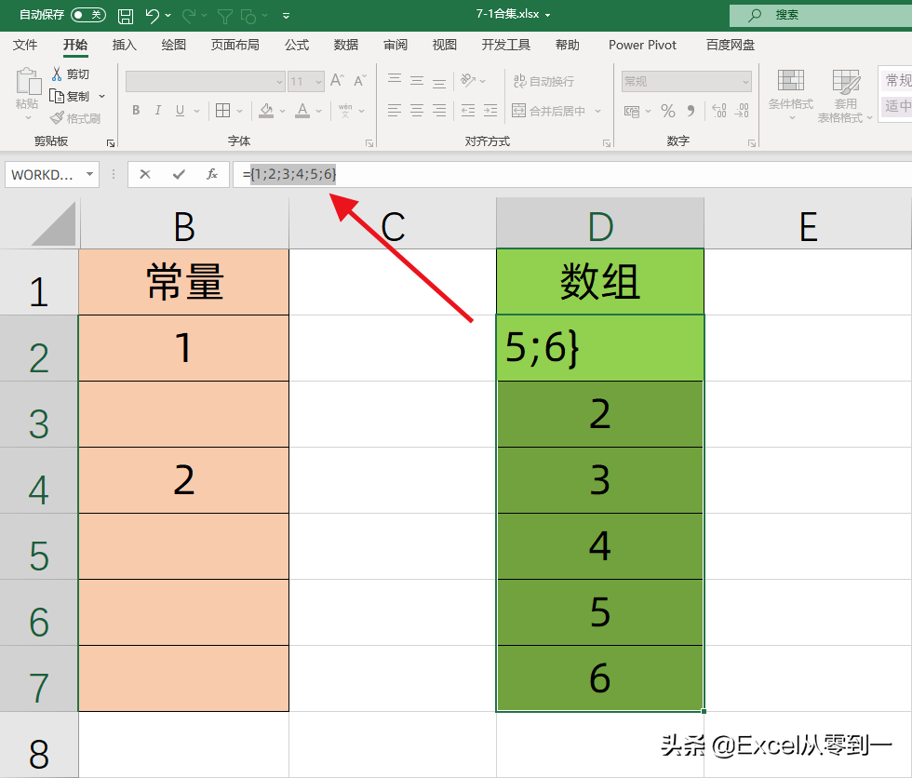
Task: Open the font name combo box
Action: 206,81
